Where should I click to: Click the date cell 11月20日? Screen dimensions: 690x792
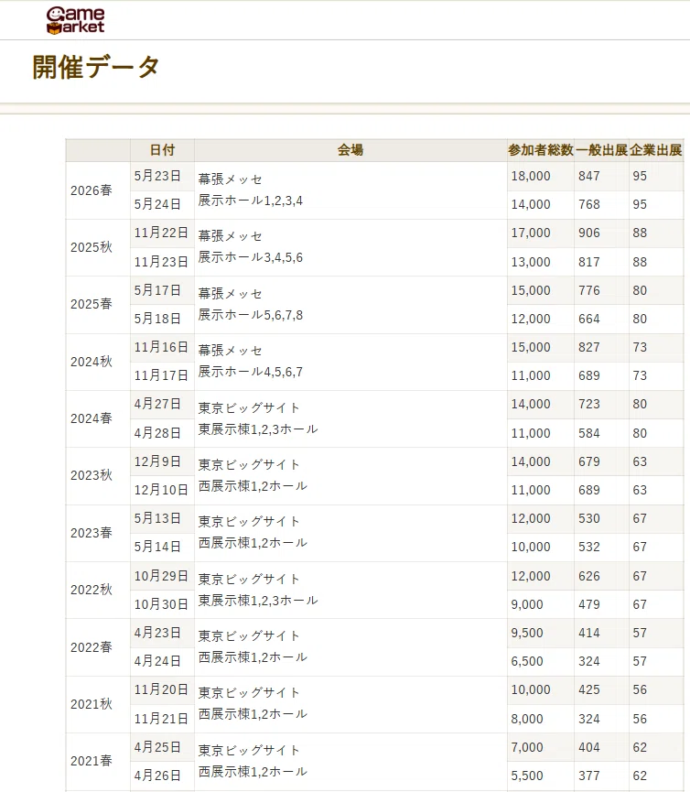(161, 689)
